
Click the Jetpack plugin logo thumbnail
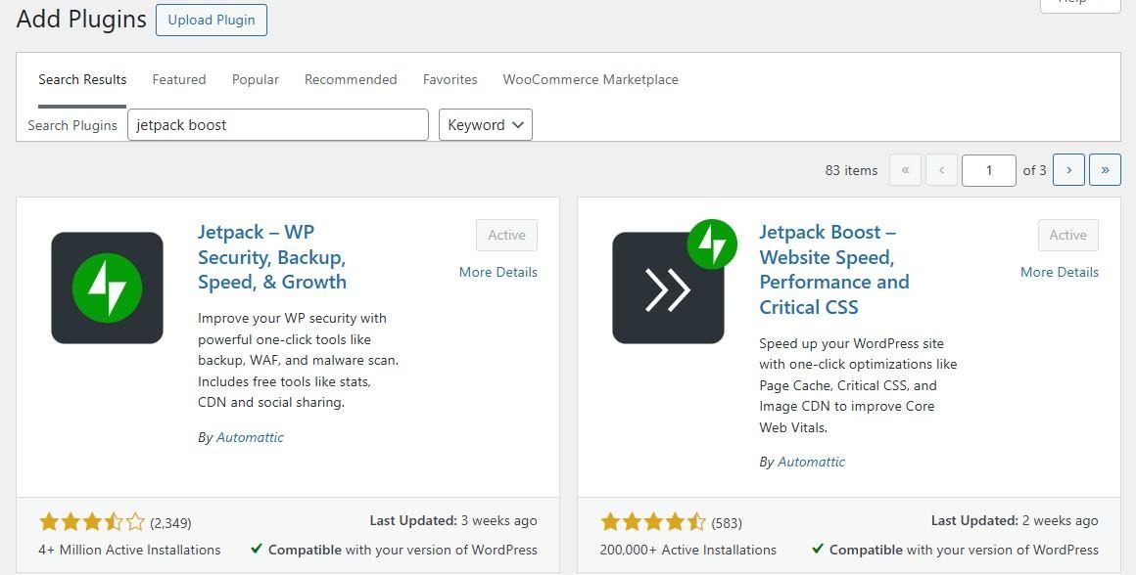coord(107,287)
